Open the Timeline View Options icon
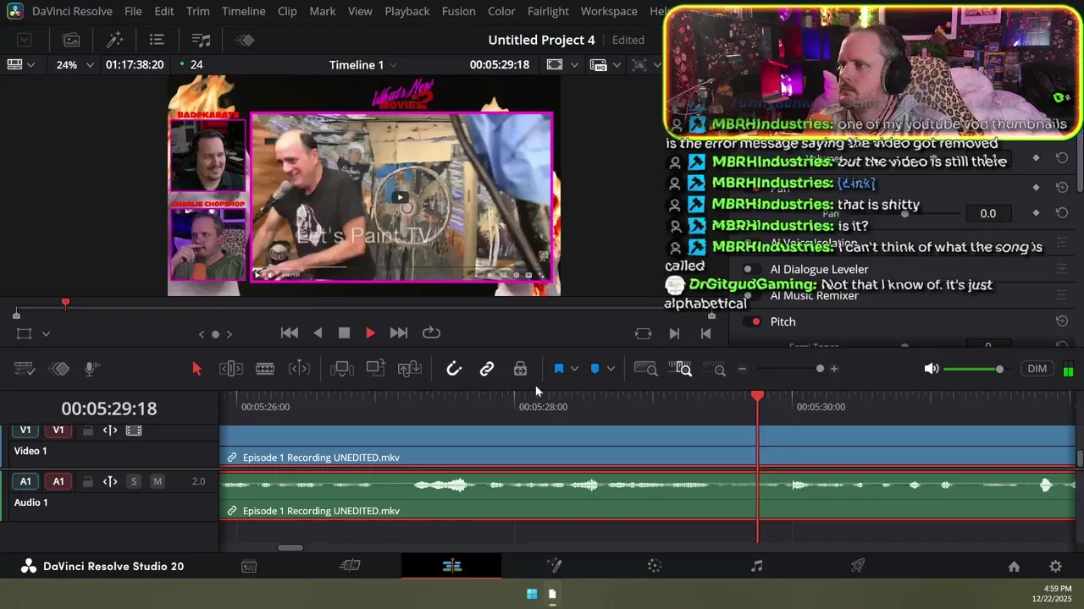This screenshot has width=1084, height=609. [25, 369]
